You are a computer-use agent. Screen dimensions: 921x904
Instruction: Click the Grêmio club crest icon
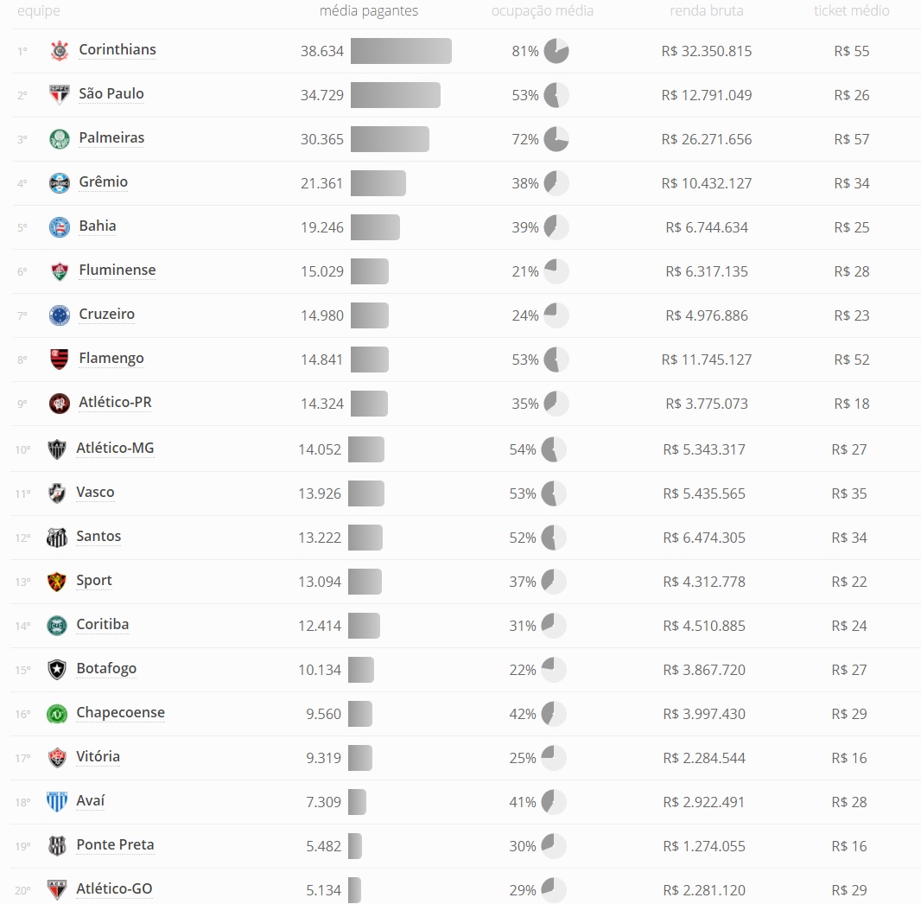tap(60, 183)
